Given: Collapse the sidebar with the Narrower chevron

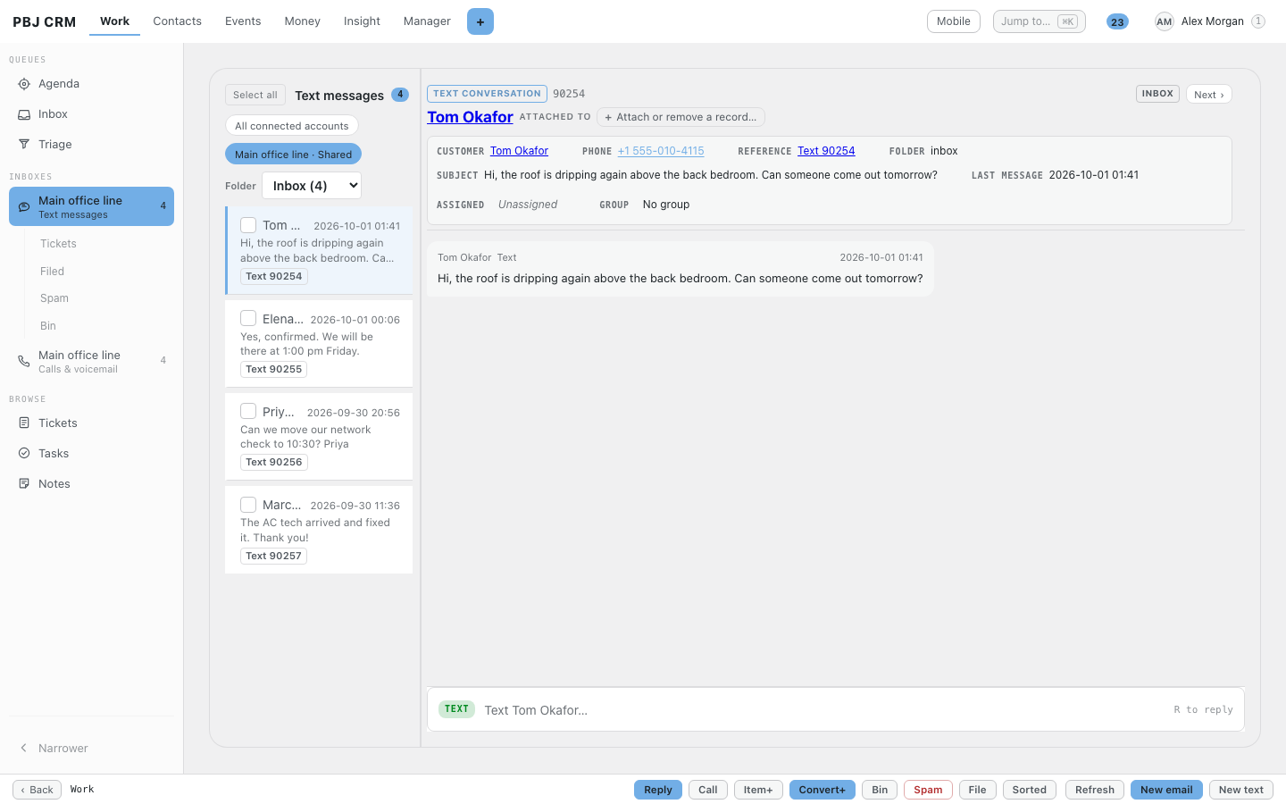Looking at the screenshot, I should pyautogui.click(x=24, y=749).
